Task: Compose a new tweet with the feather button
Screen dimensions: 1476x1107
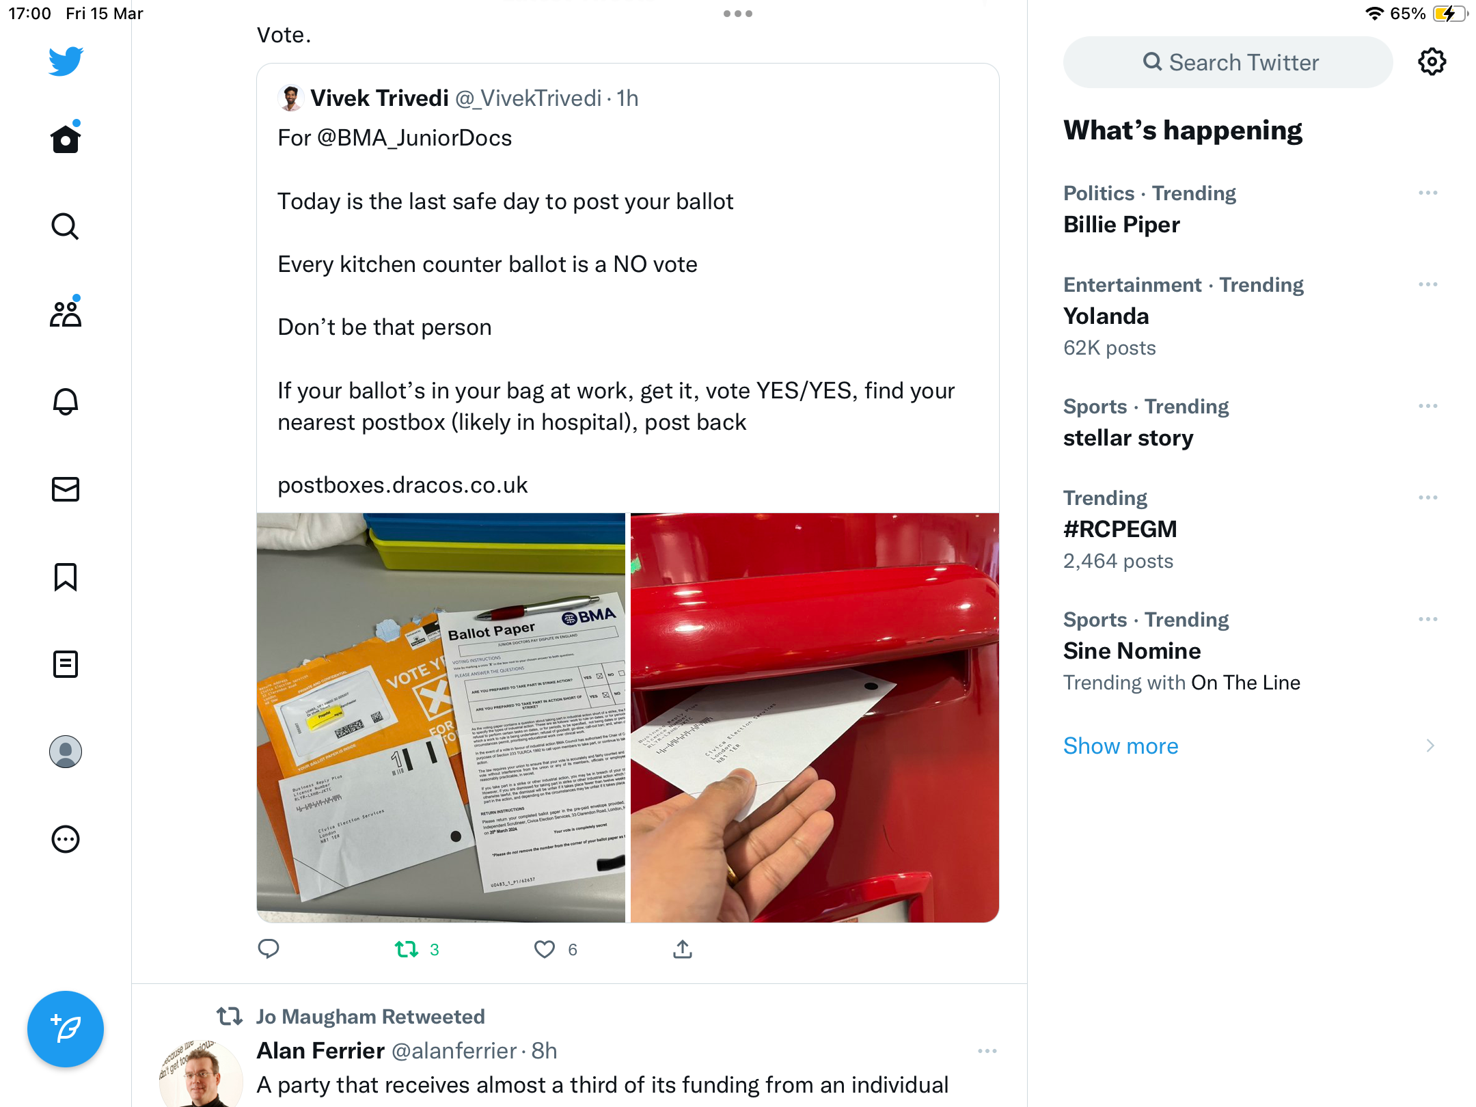Action: [66, 1029]
